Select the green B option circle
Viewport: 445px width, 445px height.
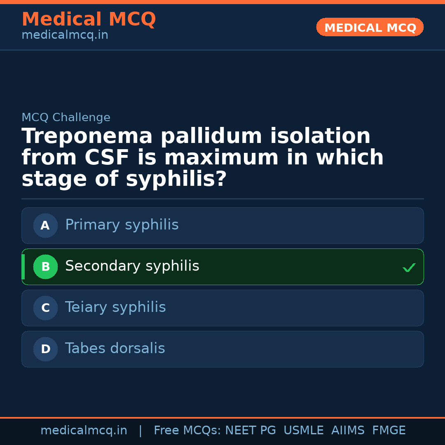[45, 267]
